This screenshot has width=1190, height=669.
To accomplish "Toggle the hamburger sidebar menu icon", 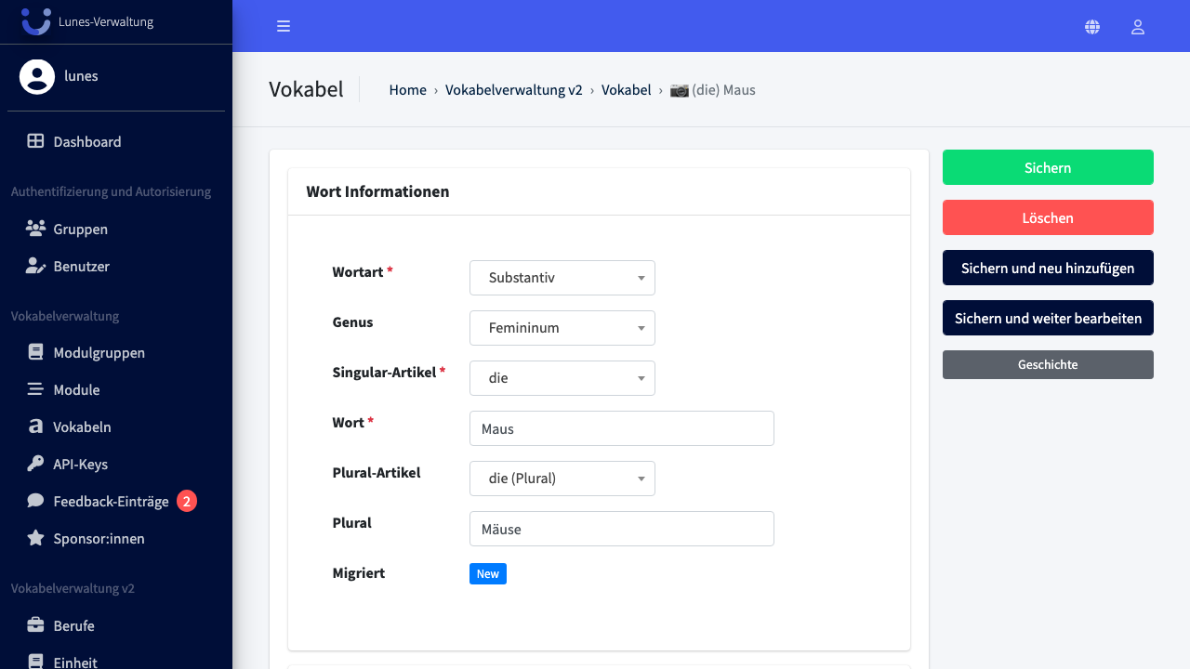I will click(284, 26).
